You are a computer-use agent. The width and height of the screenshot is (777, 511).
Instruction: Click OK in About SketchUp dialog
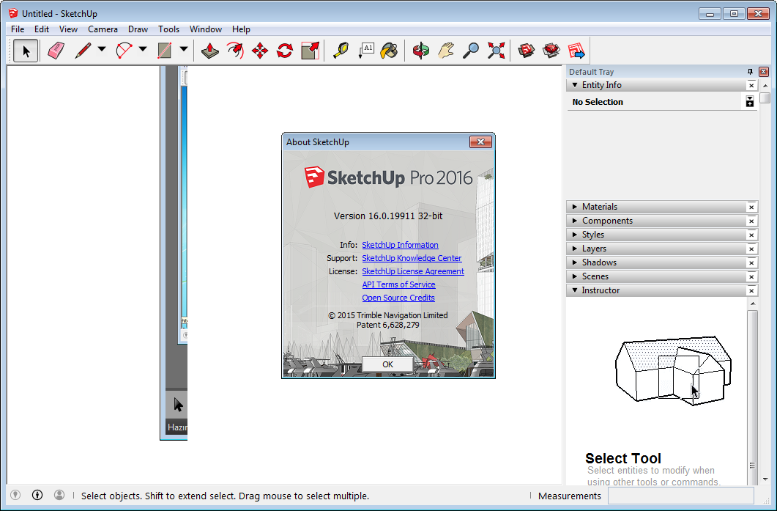(387, 364)
